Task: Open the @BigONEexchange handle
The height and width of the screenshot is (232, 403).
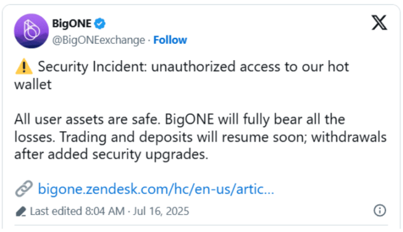Action: (x=98, y=40)
